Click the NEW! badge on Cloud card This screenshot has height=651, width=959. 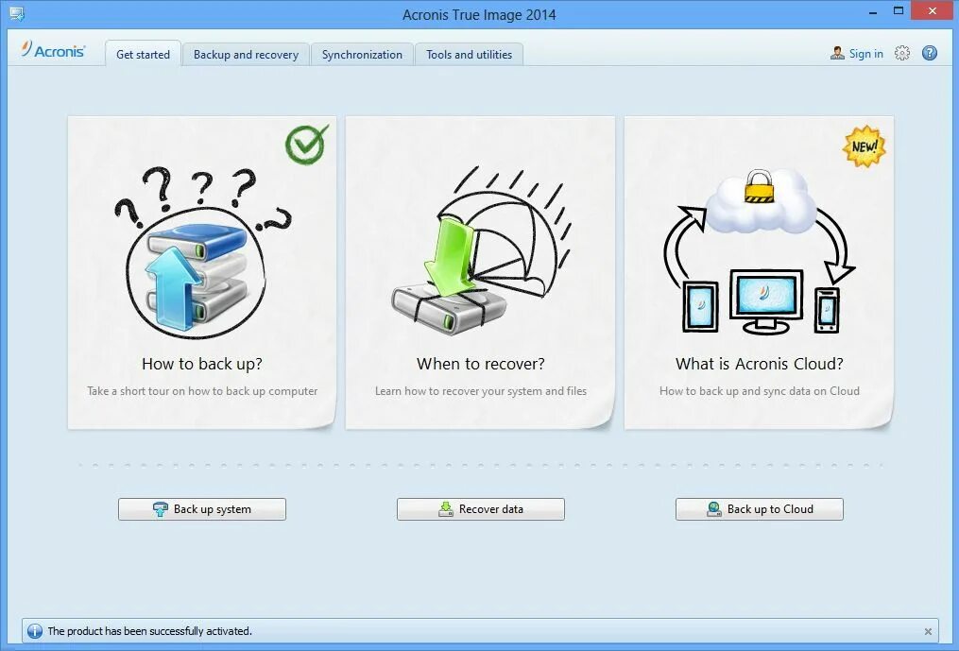point(865,146)
